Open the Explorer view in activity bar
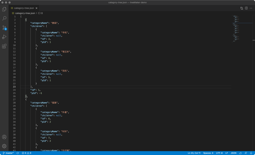 (4, 9)
